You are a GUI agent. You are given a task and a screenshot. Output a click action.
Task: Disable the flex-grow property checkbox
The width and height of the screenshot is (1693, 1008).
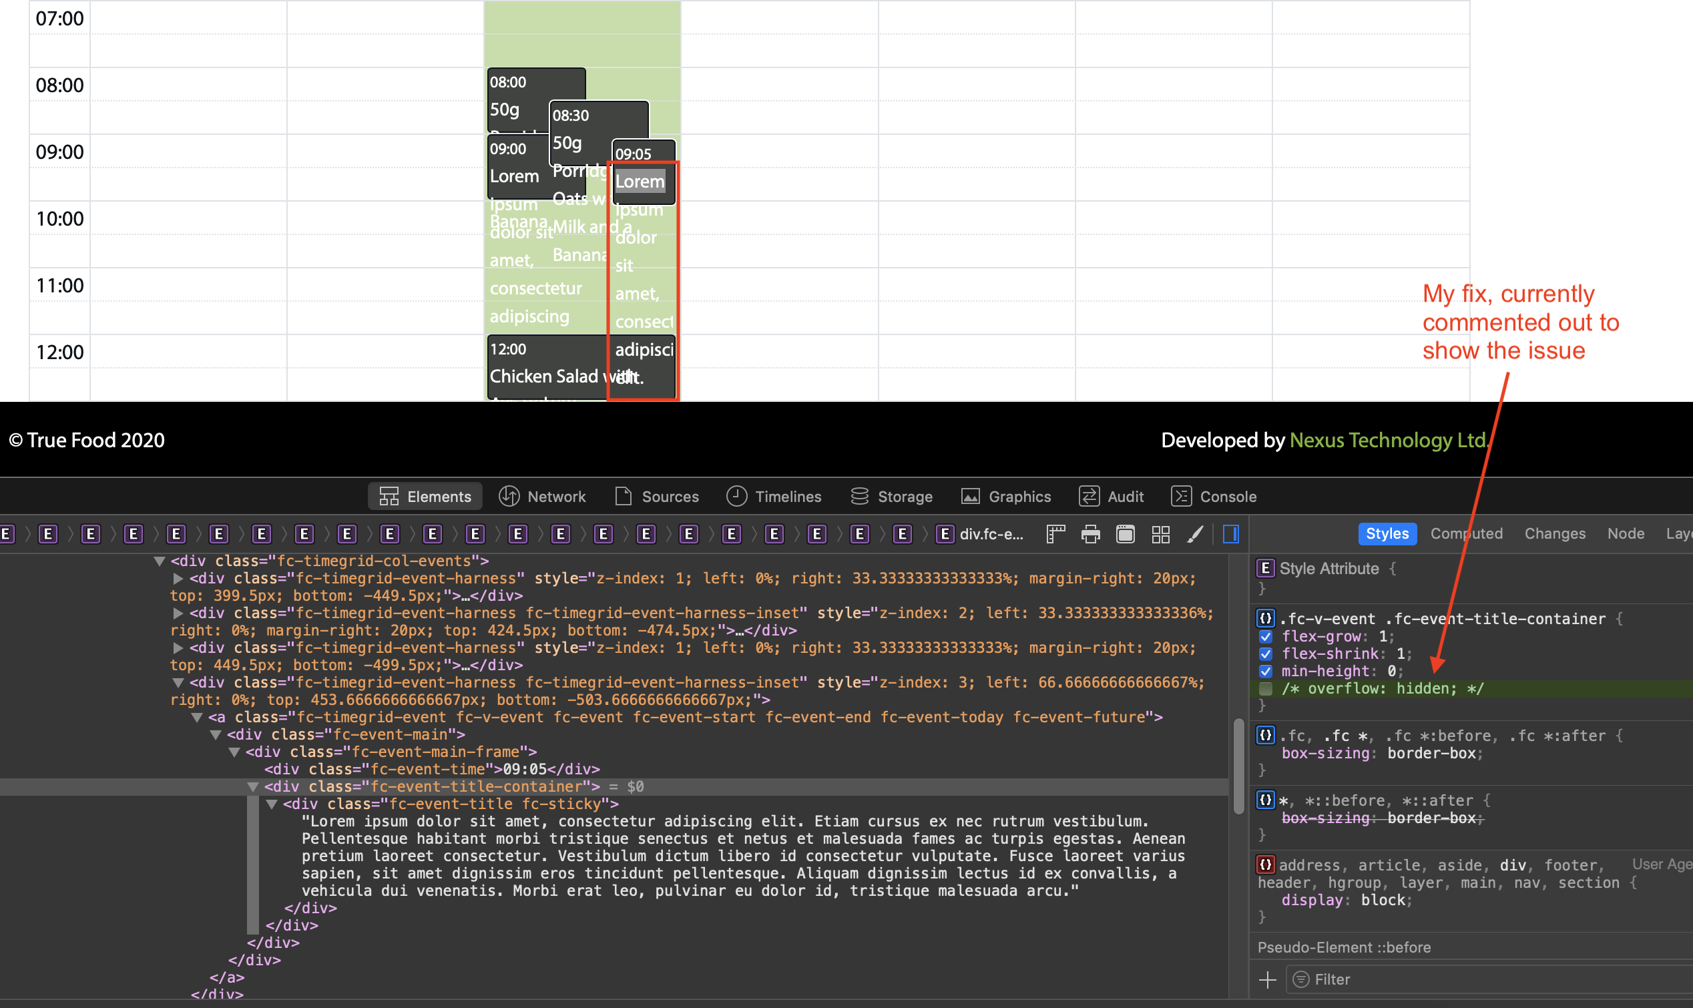[1266, 636]
